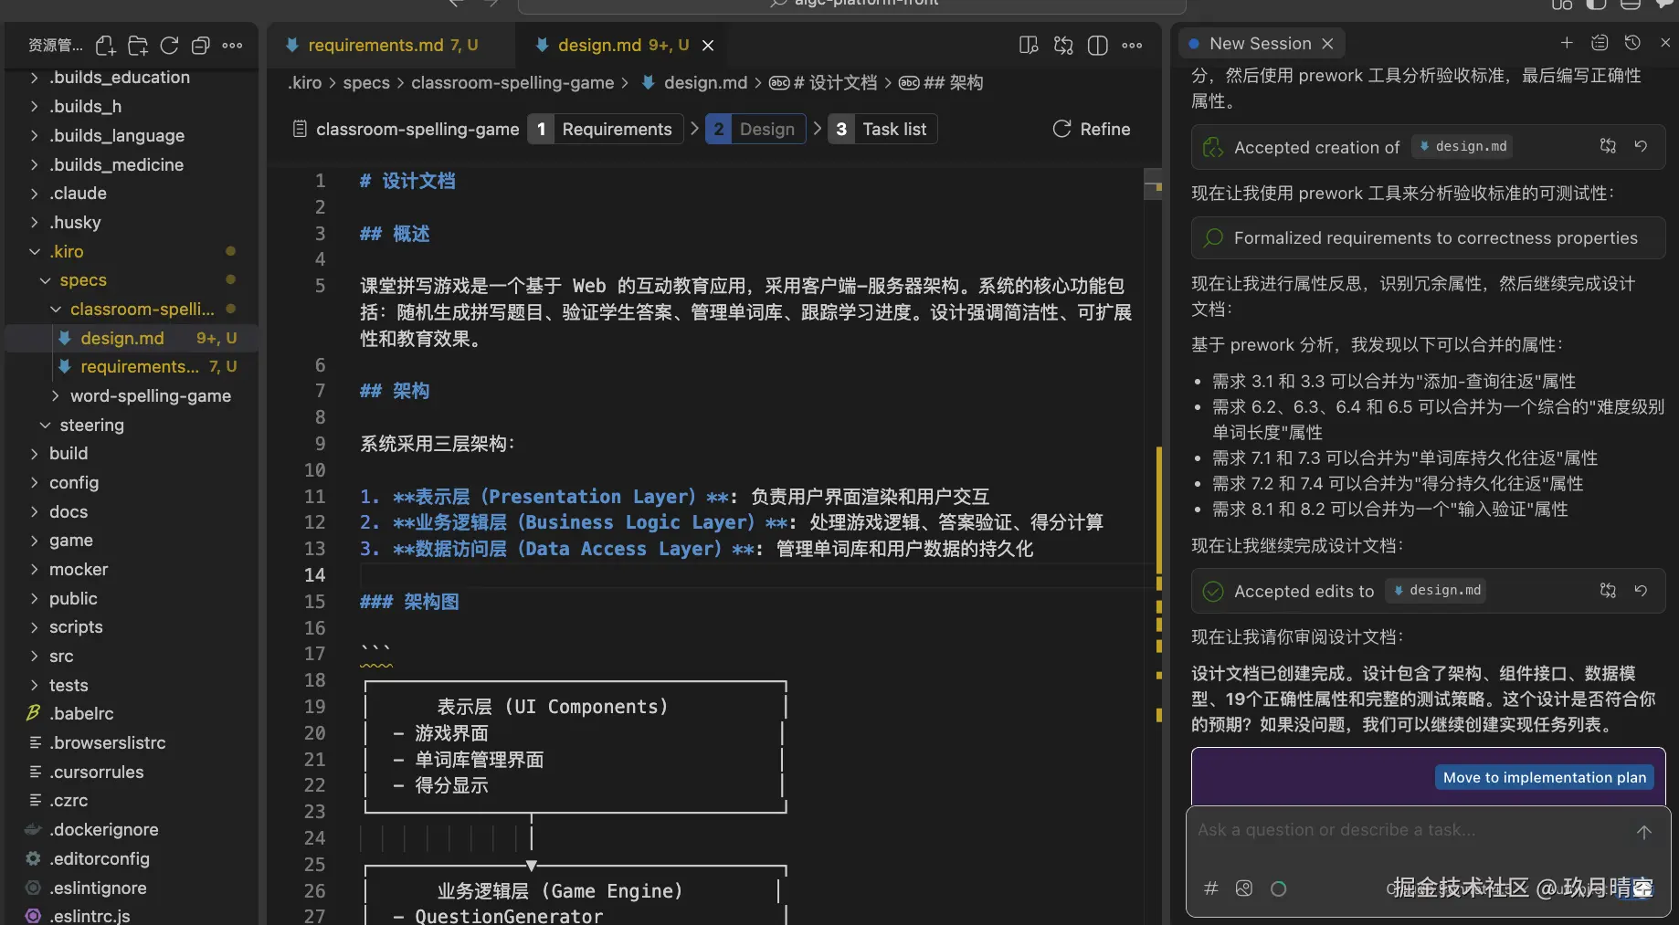This screenshot has width=1679, height=925.
Task: Open session history with the clock icon
Action: (1633, 42)
